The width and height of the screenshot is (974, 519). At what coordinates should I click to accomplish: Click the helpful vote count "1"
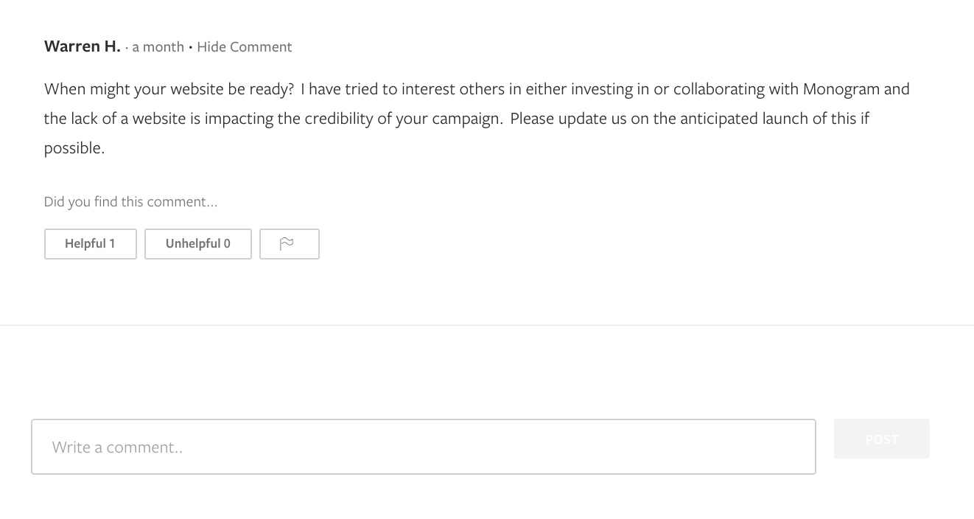pos(112,244)
